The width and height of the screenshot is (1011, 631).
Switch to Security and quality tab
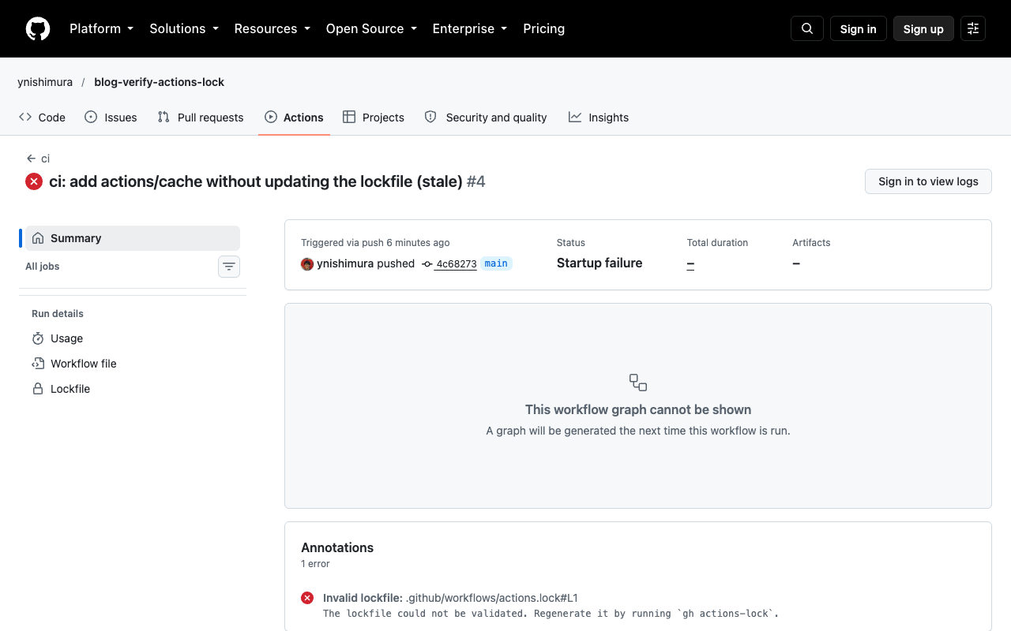486,118
